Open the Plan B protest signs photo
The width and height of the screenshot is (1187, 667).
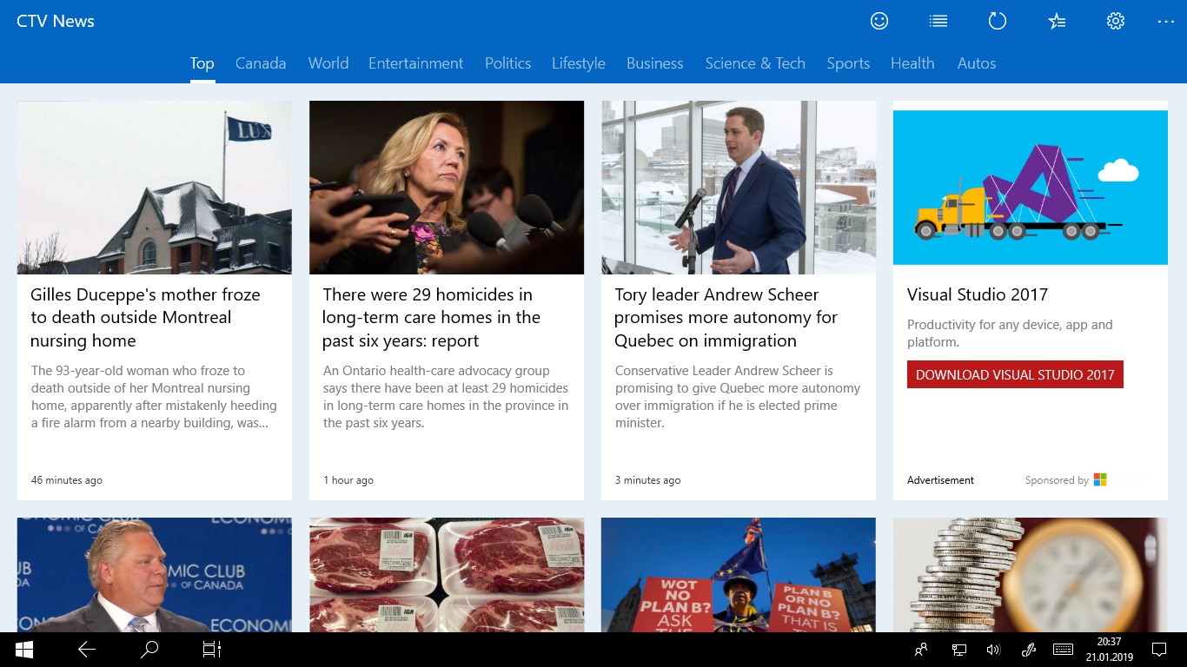tap(739, 575)
